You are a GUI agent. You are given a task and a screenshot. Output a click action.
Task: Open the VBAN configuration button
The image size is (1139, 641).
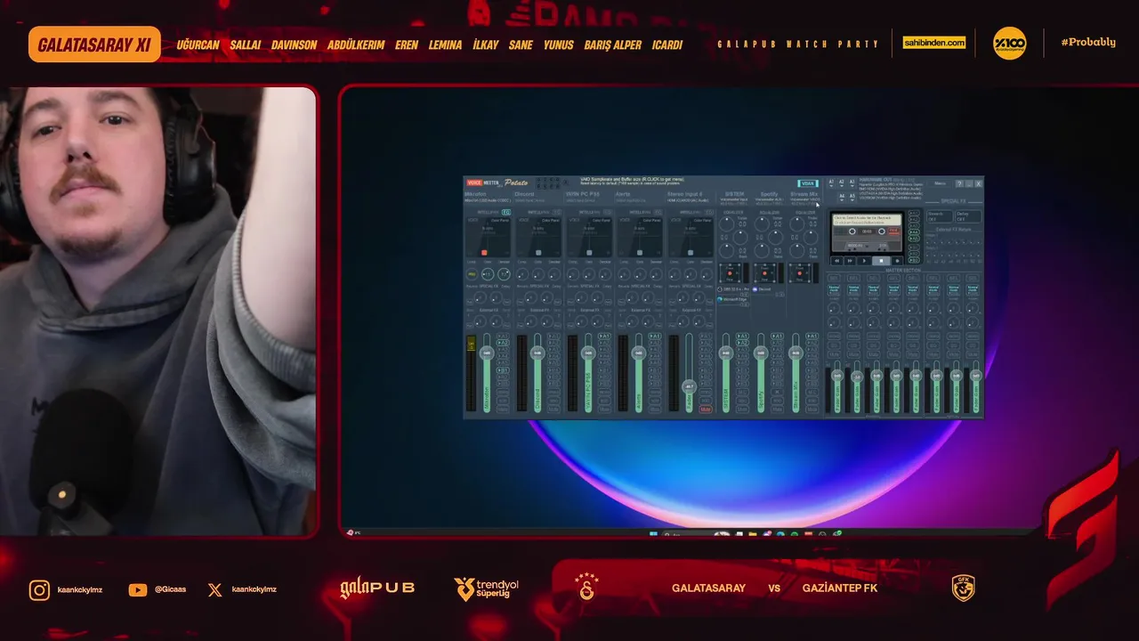coord(808,183)
